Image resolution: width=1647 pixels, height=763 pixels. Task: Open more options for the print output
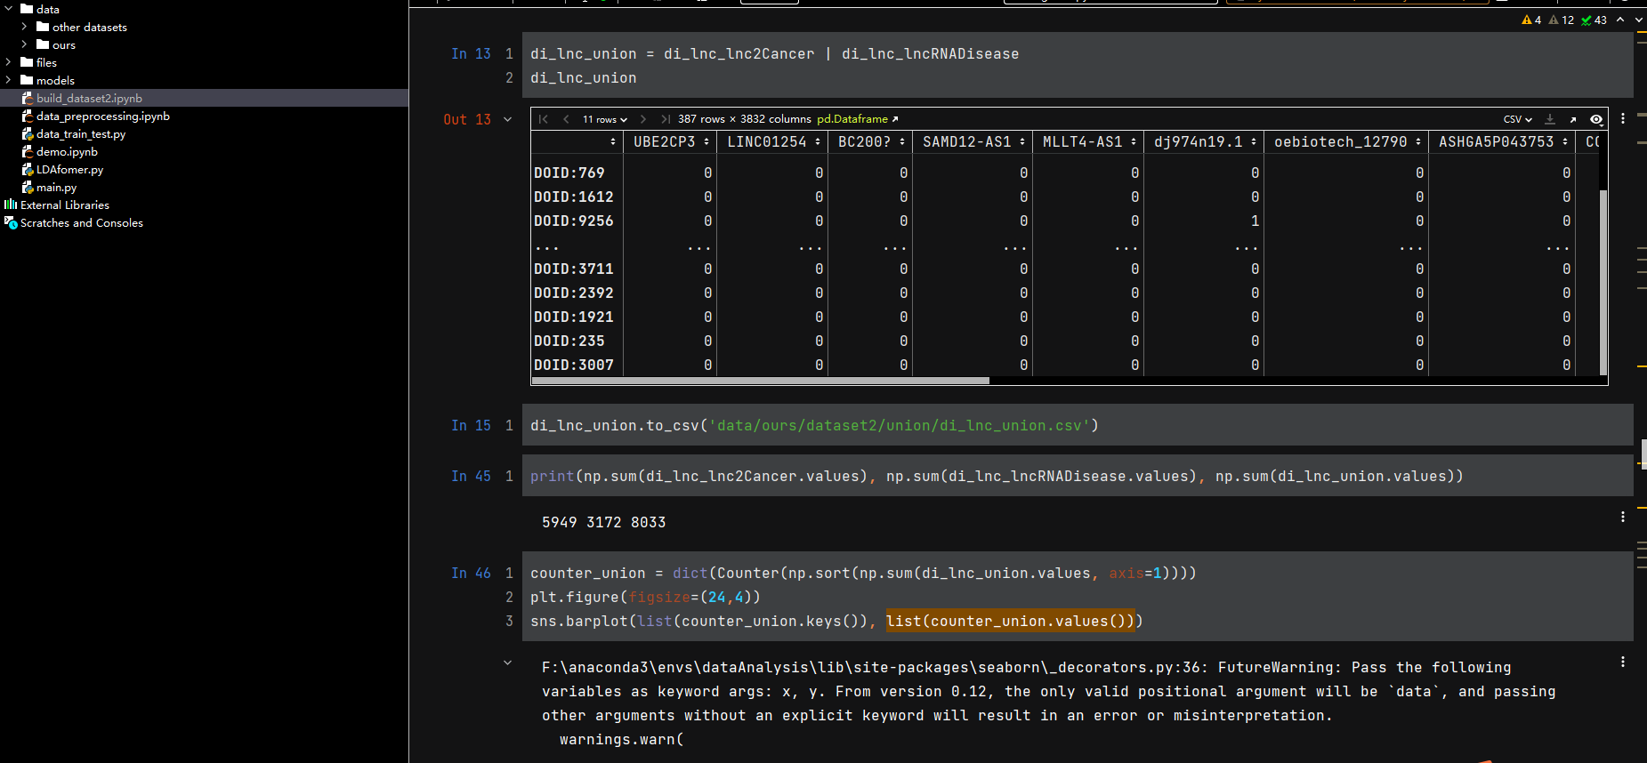coord(1623,517)
